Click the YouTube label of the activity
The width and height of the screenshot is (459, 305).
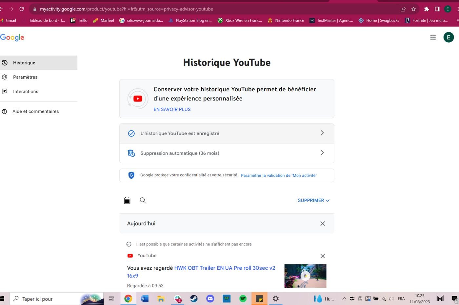pos(147,256)
